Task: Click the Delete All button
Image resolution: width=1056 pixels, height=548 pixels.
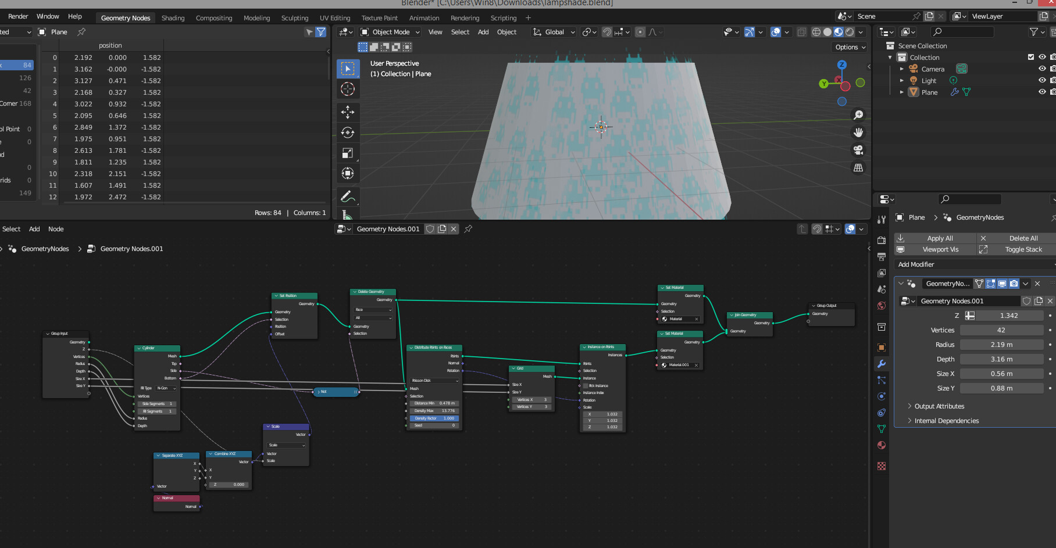Action: point(1016,238)
